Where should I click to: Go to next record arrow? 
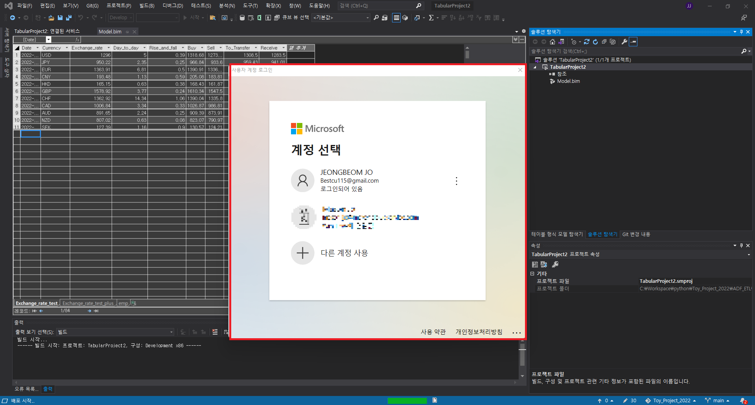coord(89,311)
